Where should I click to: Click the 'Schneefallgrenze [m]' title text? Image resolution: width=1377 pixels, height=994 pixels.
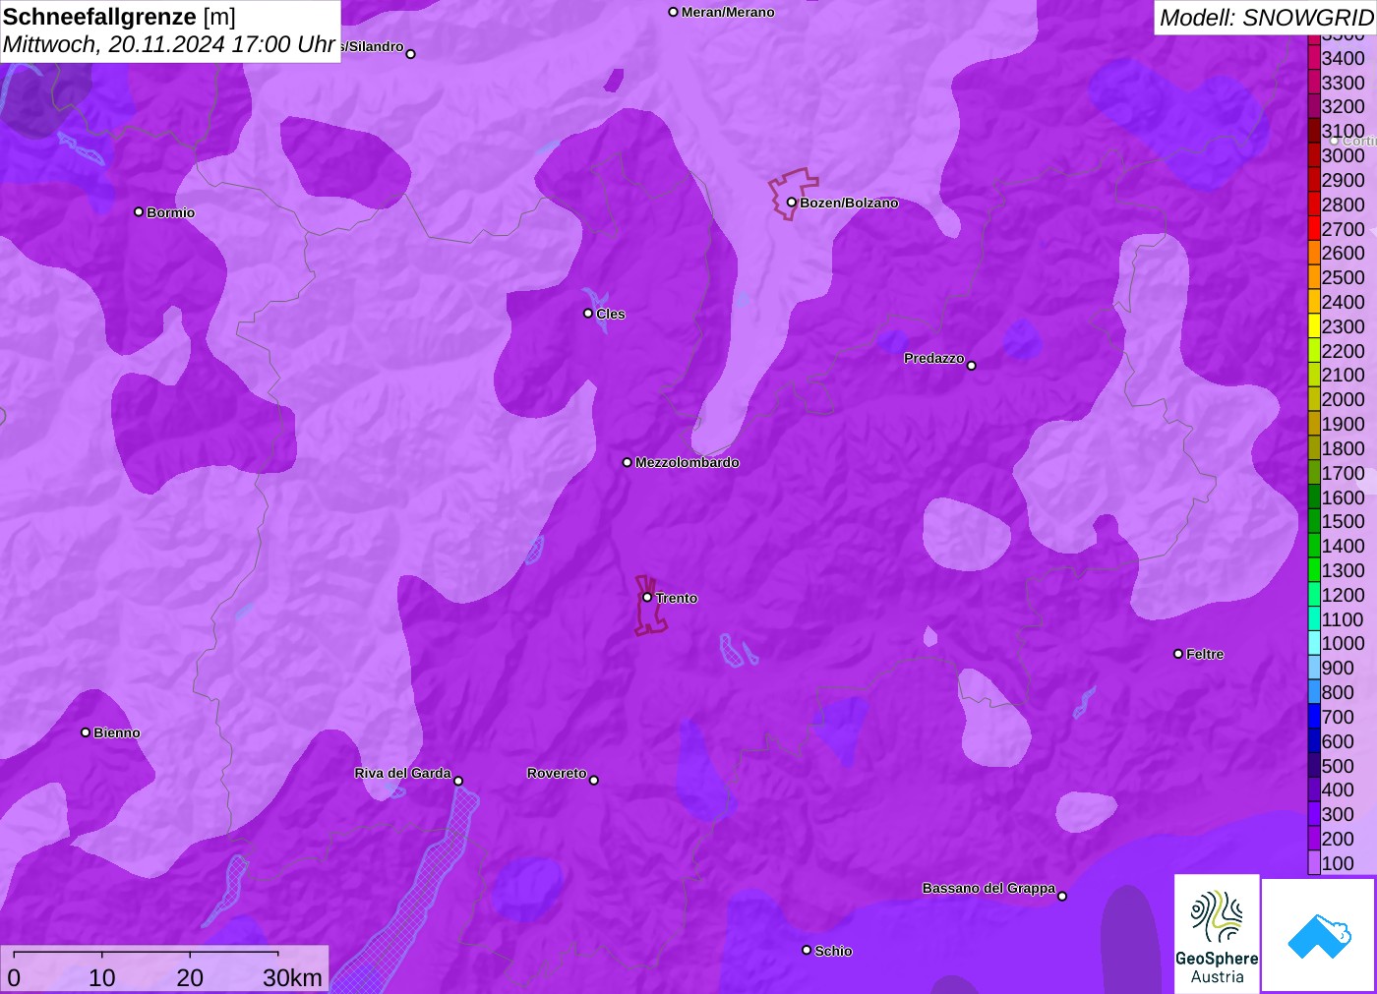pyautogui.click(x=119, y=17)
